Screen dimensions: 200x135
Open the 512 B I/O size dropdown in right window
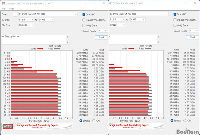tap(117, 19)
